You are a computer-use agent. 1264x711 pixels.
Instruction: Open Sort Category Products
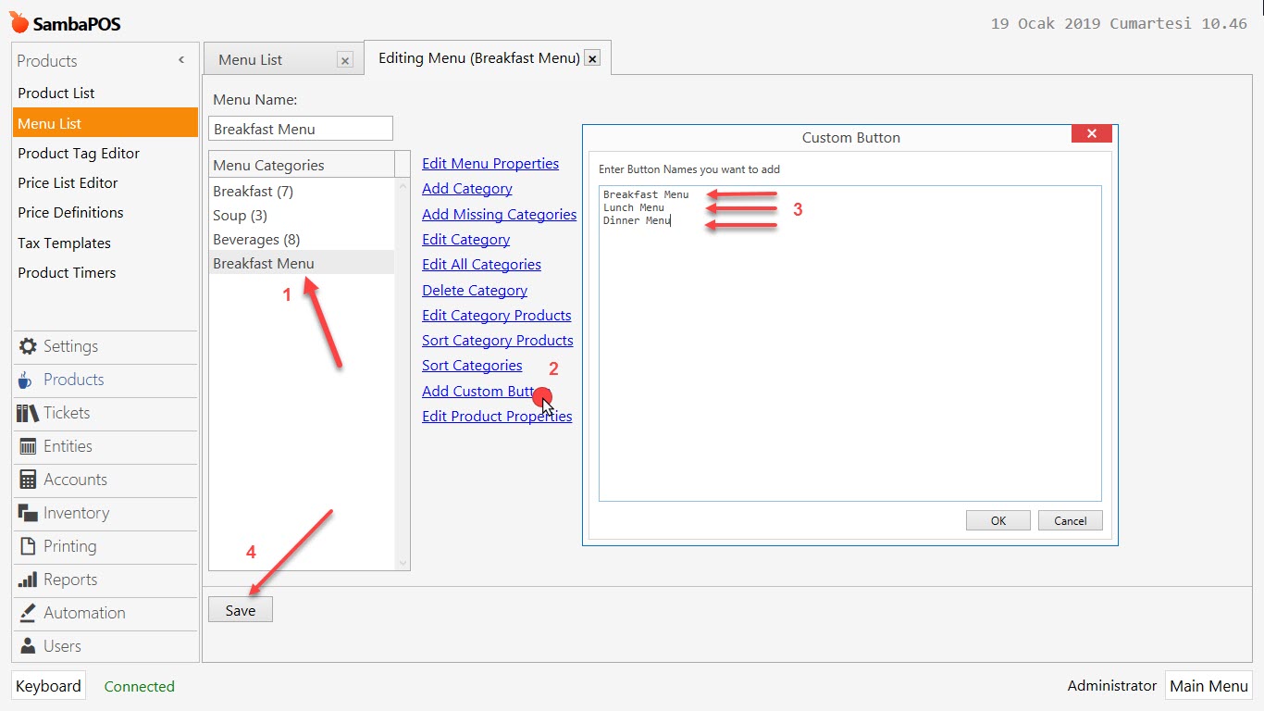[498, 340]
